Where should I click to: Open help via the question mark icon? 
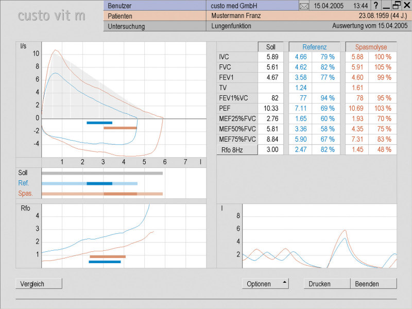click(376, 6)
